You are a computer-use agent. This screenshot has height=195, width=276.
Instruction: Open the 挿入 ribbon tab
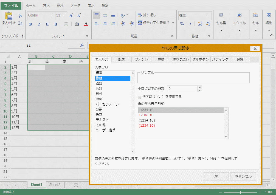[x=46, y=5]
